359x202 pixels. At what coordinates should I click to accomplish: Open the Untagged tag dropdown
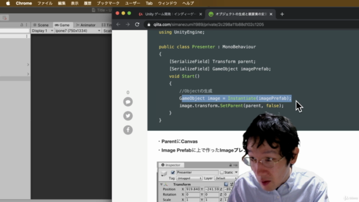click(189, 178)
